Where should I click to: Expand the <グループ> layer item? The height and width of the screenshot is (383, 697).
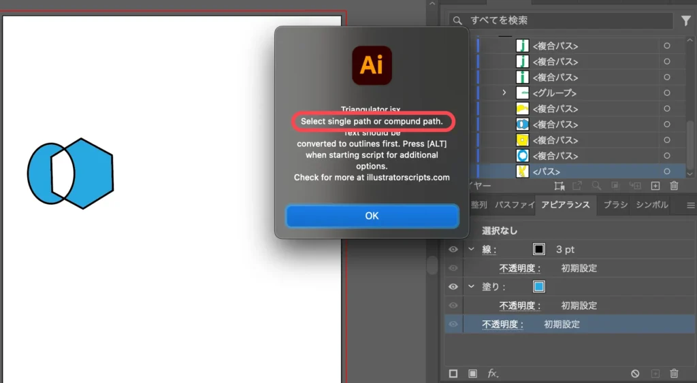(x=504, y=93)
